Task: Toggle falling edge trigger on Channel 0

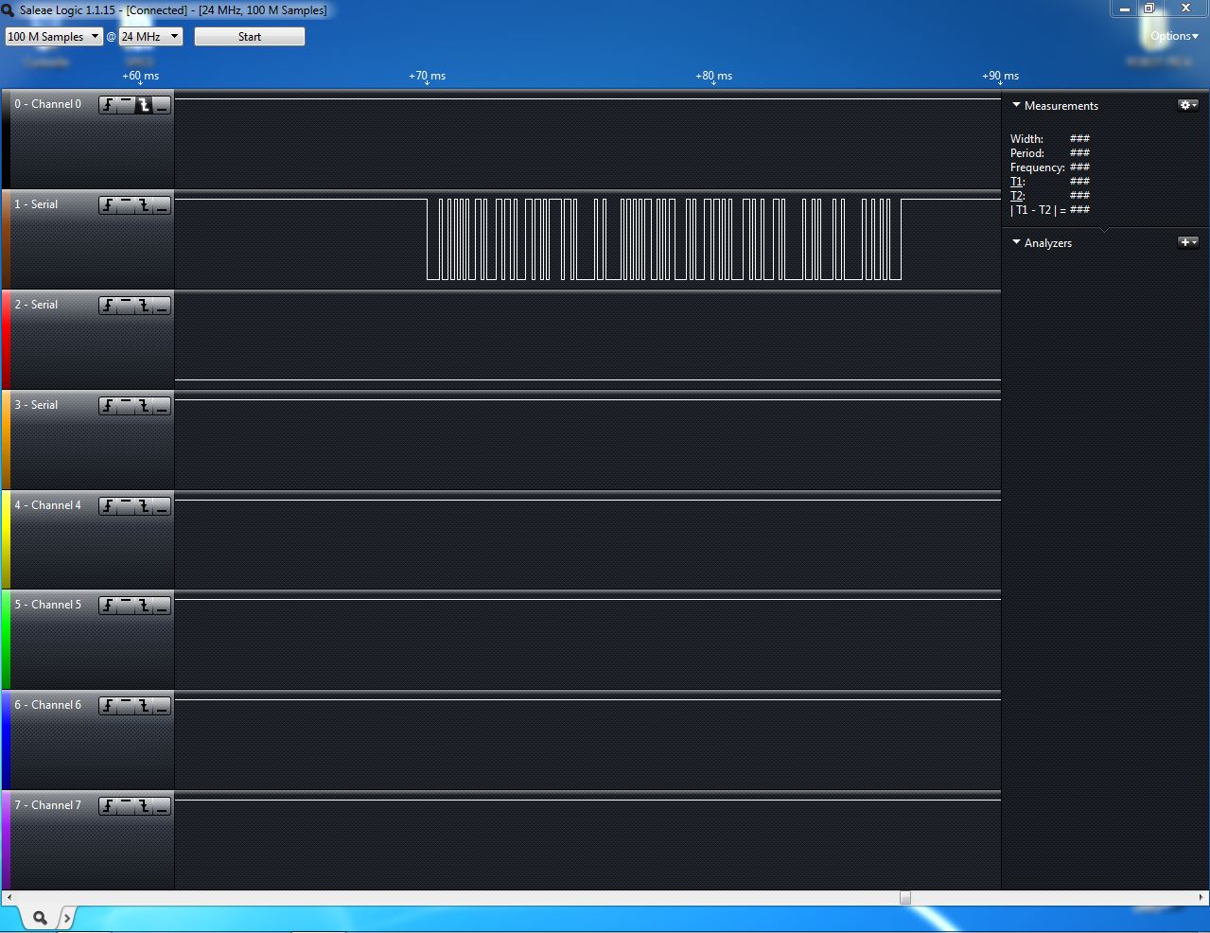Action: [x=144, y=105]
